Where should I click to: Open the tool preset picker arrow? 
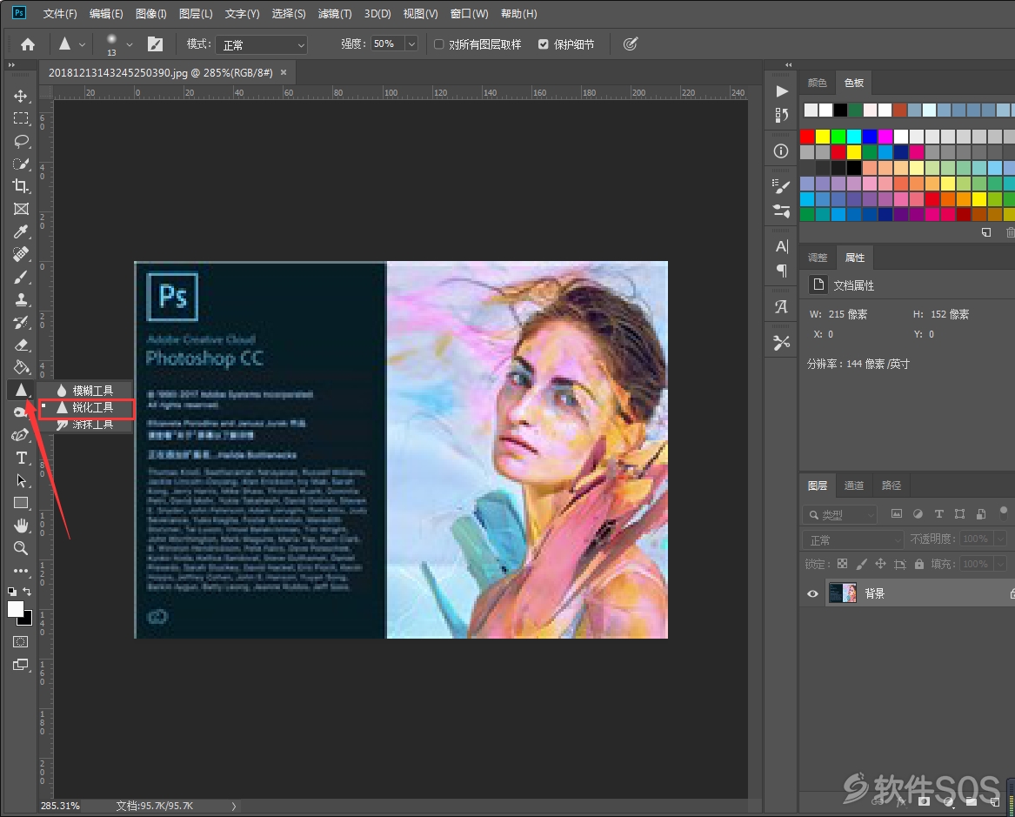click(83, 44)
